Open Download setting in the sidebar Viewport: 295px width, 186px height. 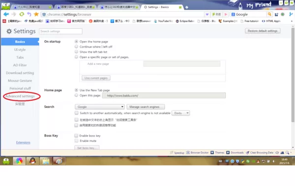(x=20, y=73)
